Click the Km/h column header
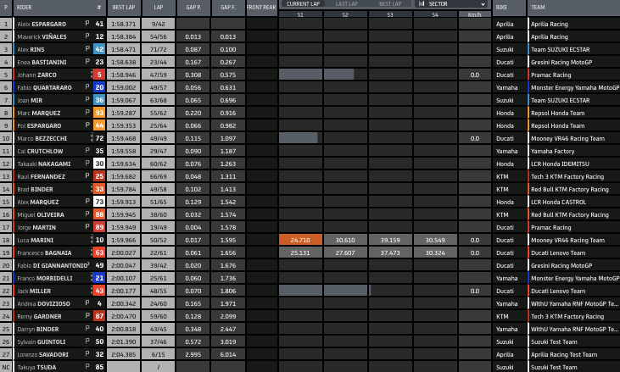 point(474,14)
